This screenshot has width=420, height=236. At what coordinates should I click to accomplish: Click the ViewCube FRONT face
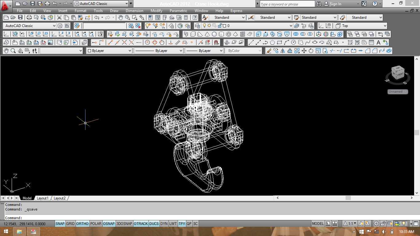(400, 74)
